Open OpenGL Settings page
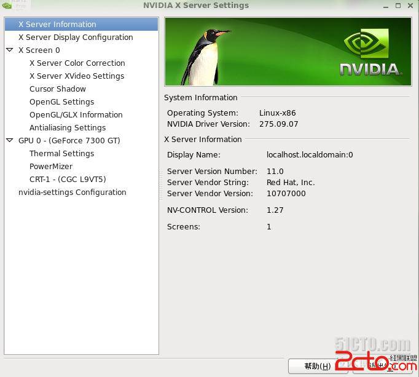The image size is (419, 377). 61,102
